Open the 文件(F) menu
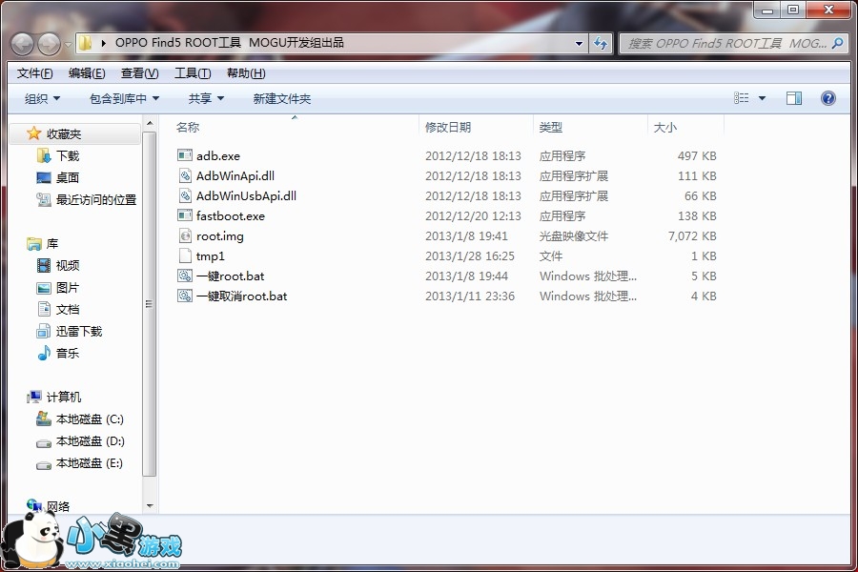The height and width of the screenshot is (572, 858). (35, 73)
